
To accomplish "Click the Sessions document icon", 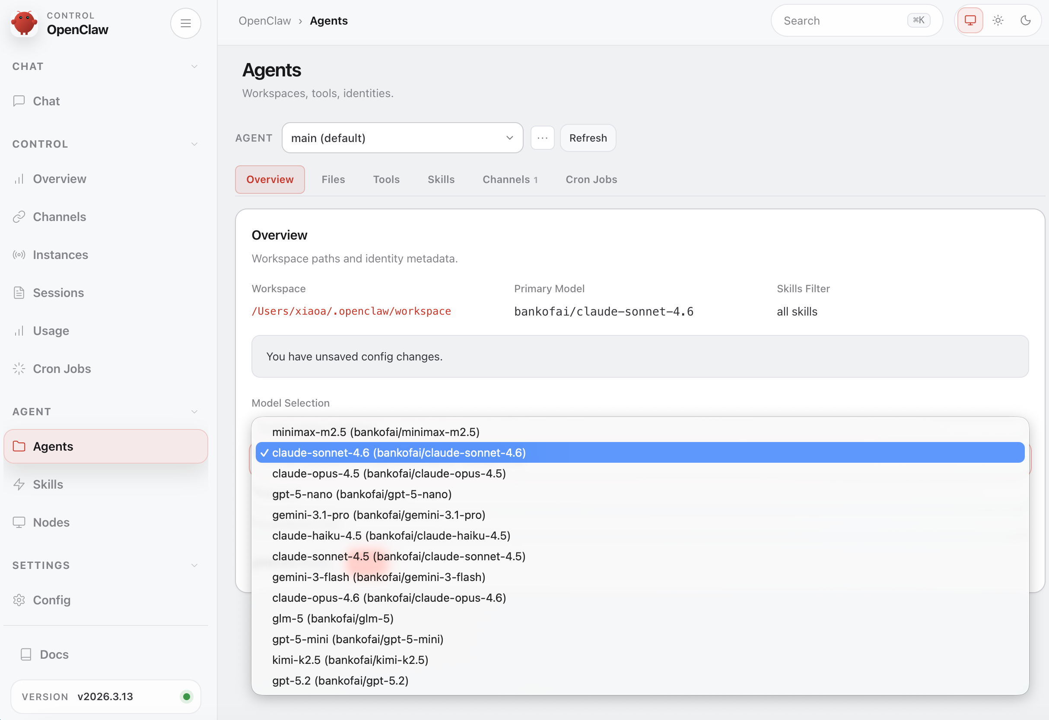I will point(19,293).
